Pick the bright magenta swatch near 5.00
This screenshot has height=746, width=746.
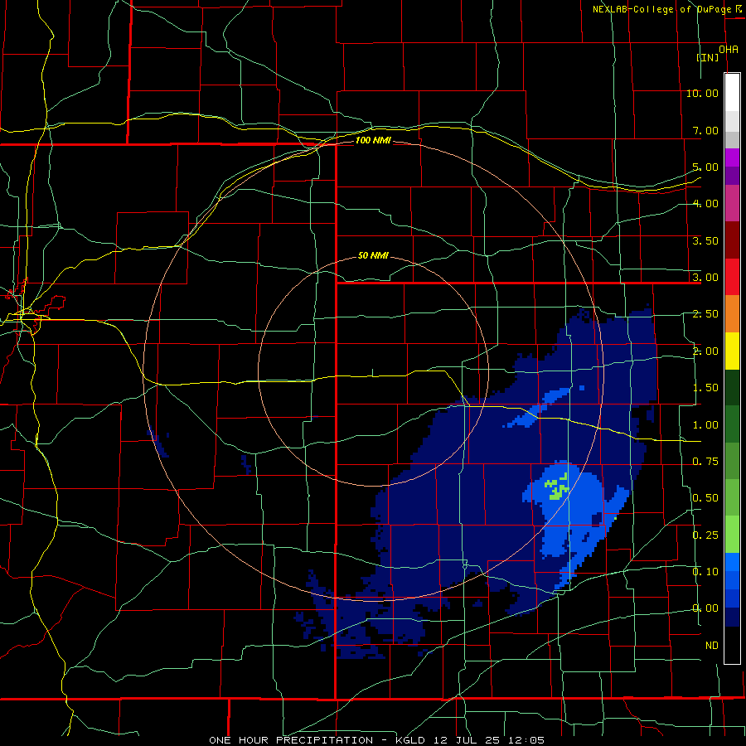(x=732, y=157)
